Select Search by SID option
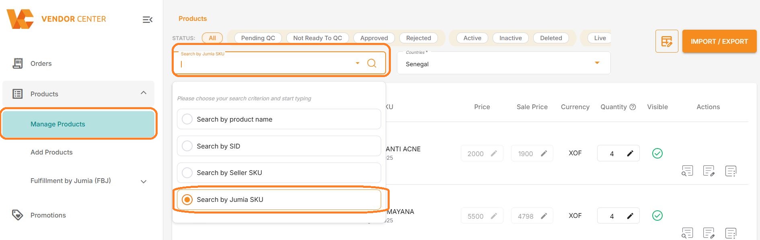The image size is (760, 240). (x=279, y=146)
